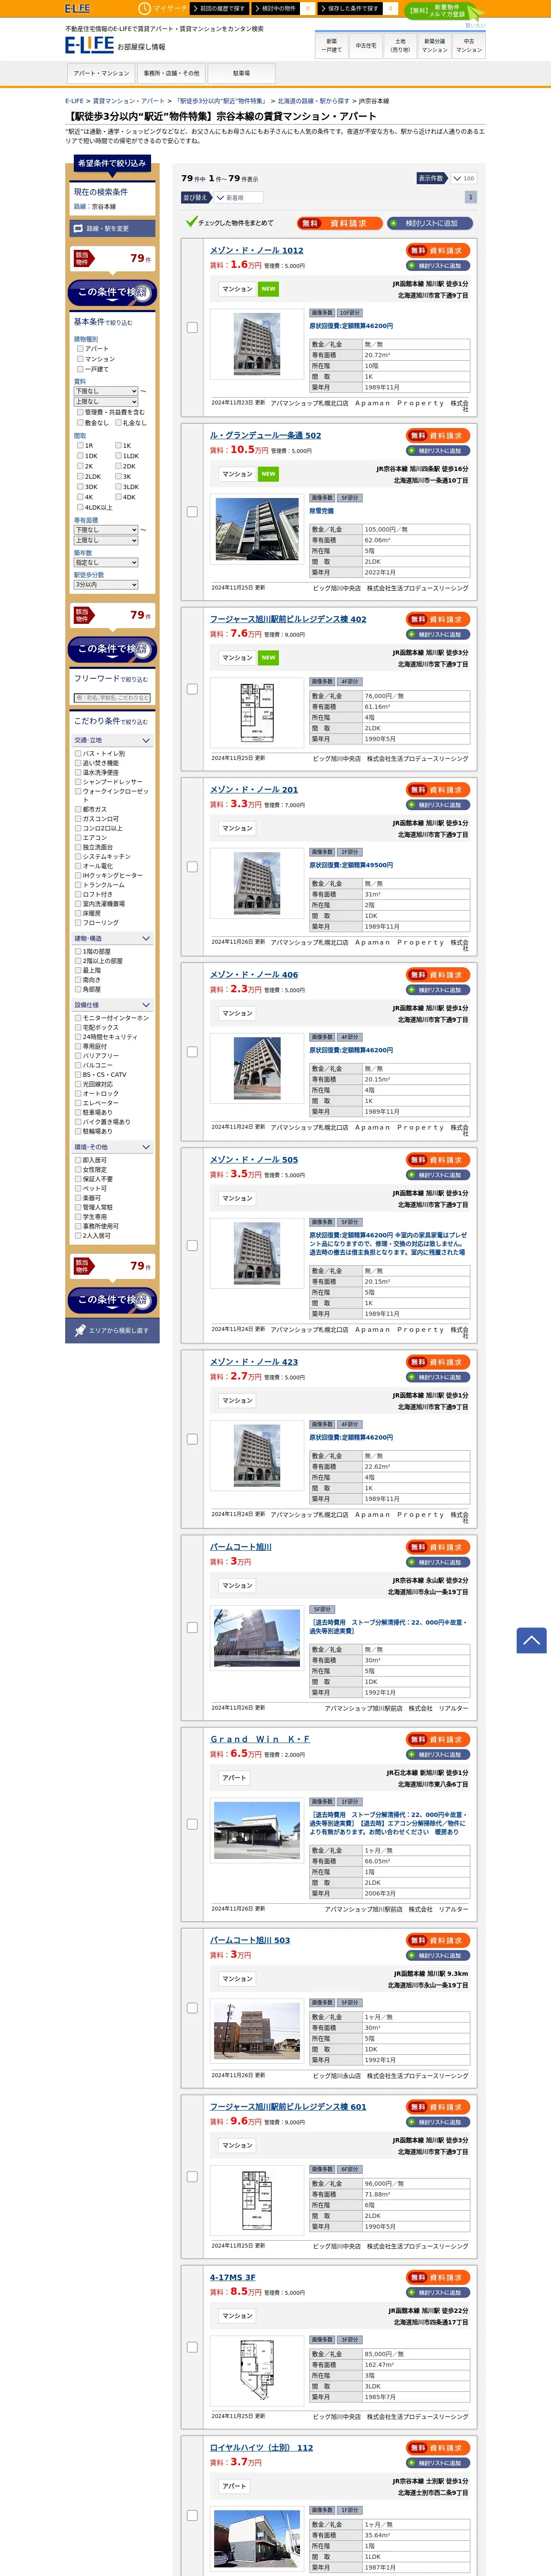Click 検討リストに追加 for メゾン・ド・ノール 1012

pyautogui.click(x=438, y=266)
